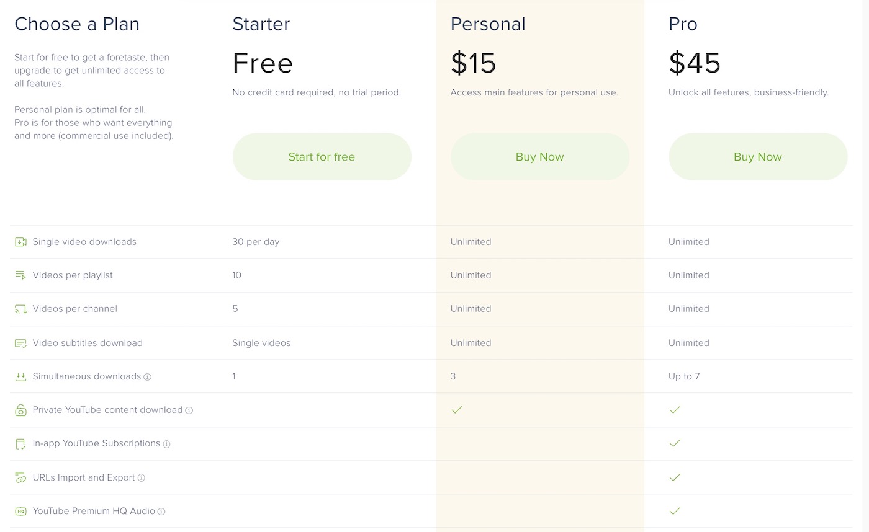Image resolution: width=869 pixels, height=532 pixels.
Task: Click Personal checkmark for Private YouTube content
Action: (457, 410)
